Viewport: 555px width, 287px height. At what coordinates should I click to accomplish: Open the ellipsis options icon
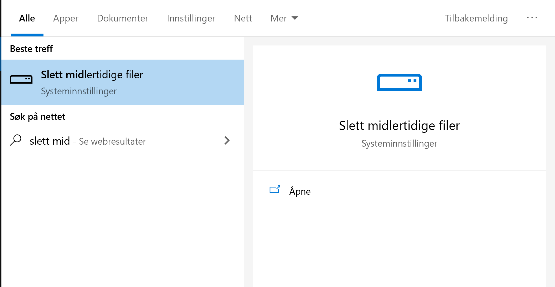532,18
